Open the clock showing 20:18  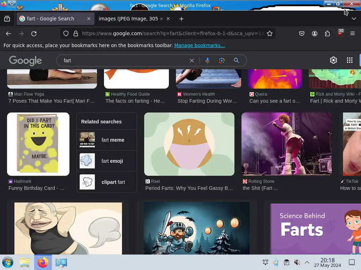[x=328, y=262]
